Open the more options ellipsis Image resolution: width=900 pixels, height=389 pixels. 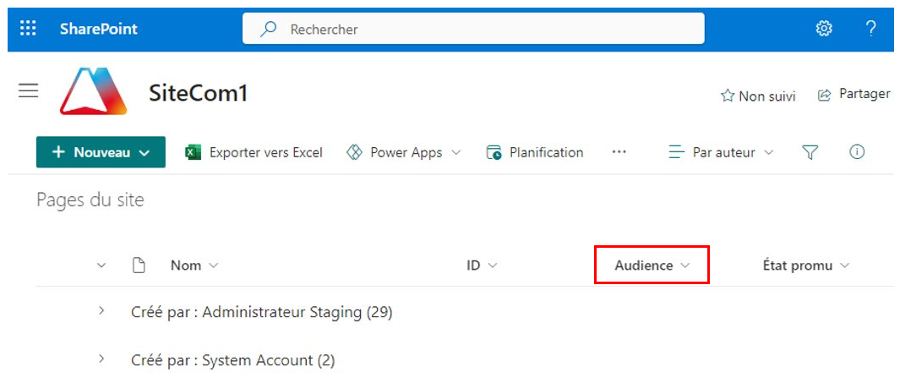[619, 152]
